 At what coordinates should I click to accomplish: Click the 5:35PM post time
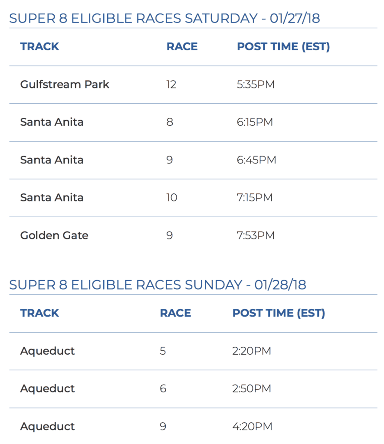pos(256,85)
